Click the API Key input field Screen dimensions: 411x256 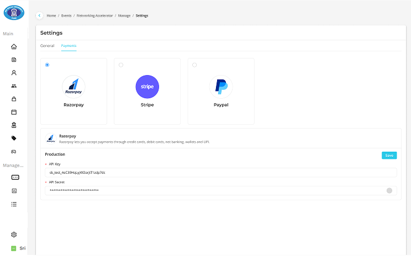(x=220, y=173)
